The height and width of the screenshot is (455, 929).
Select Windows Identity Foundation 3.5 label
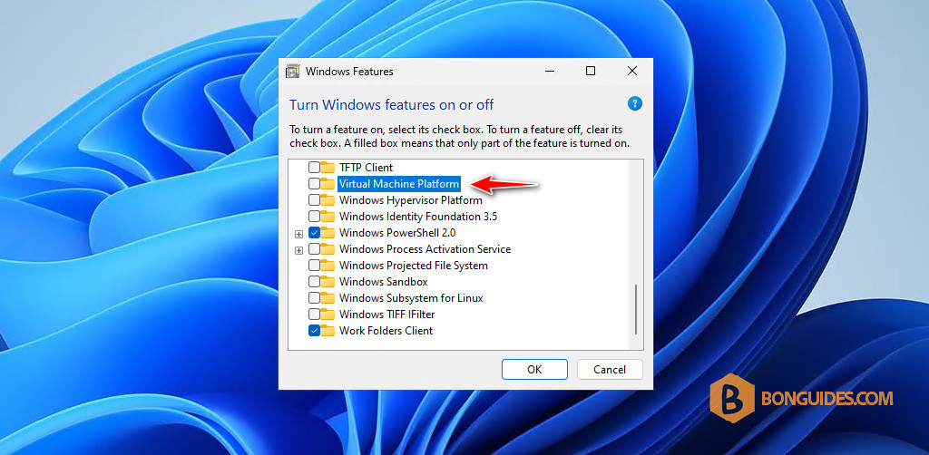coord(417,217)
